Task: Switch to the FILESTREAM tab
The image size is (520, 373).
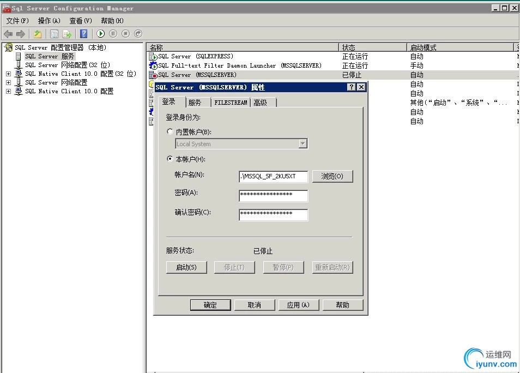Action: point(231,103)
